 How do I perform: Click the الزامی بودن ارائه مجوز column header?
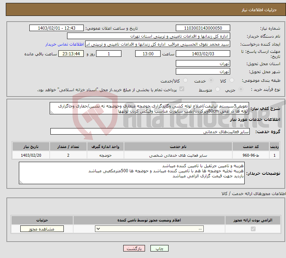[253, 220]
